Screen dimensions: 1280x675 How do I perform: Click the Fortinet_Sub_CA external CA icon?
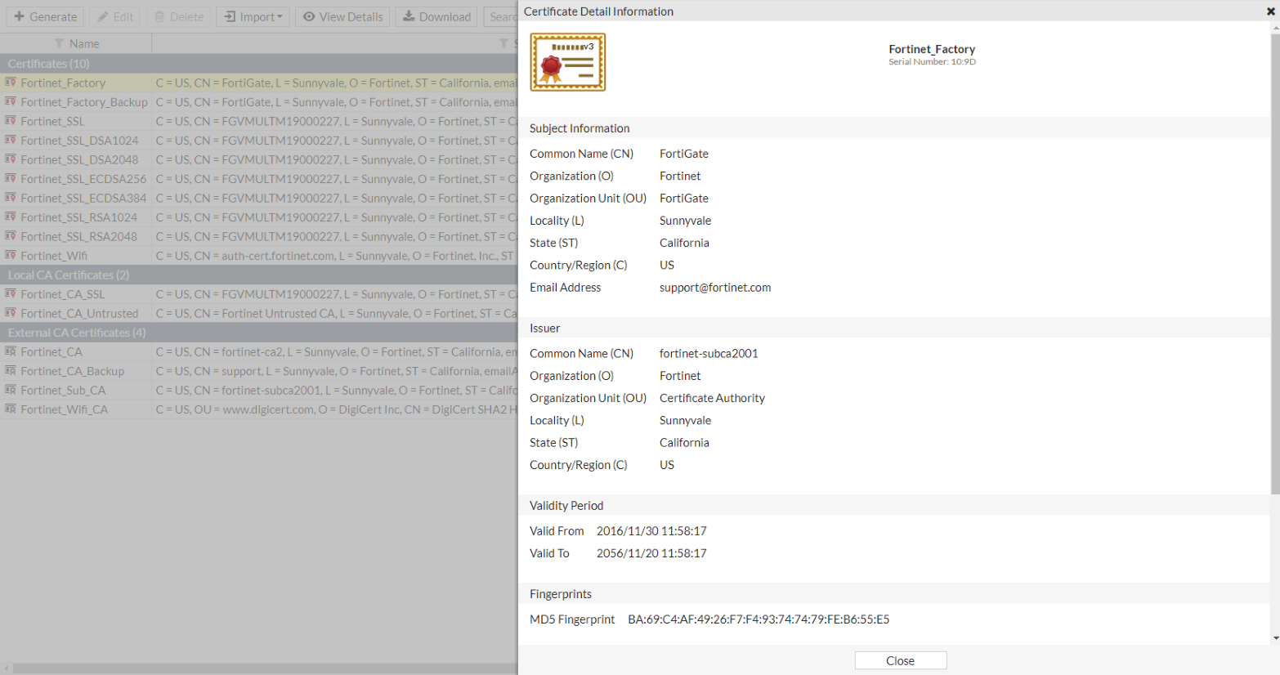tap(11, 390)
